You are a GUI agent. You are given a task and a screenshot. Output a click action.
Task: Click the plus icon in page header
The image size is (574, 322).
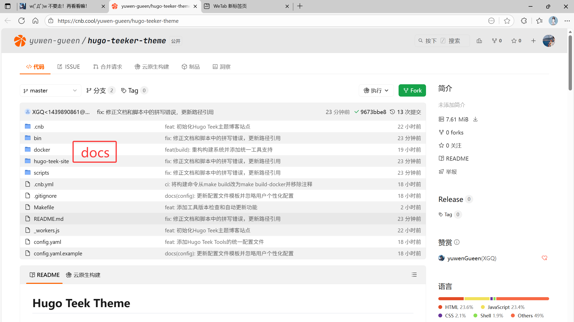pyautogui.click(x=533, y=41)
